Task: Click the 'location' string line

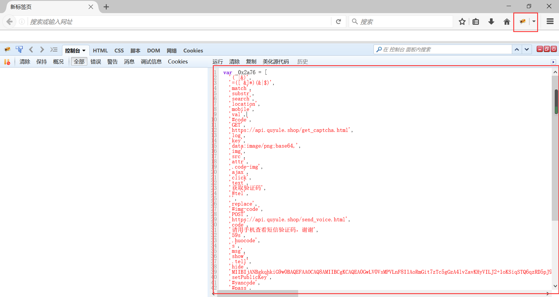Action: [x=244, y=104]
